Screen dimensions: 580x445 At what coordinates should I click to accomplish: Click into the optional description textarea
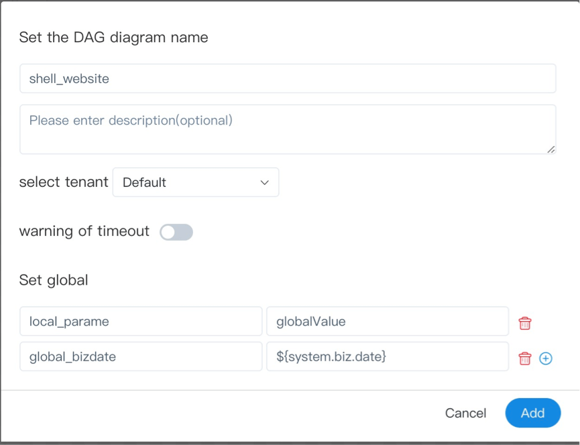click(287, 129)
